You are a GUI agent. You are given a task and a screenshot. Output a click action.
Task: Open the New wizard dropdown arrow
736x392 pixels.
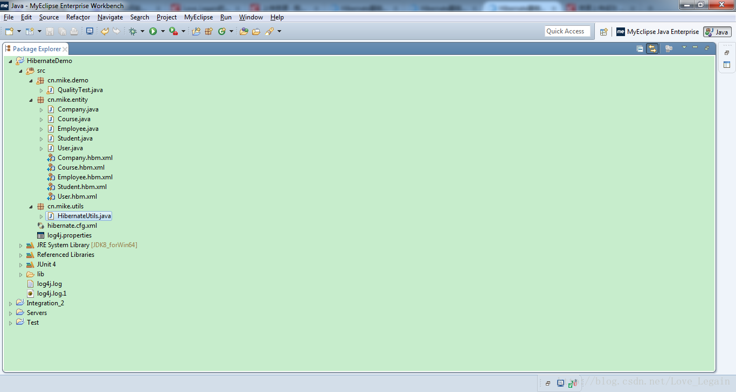click(19, 31)
